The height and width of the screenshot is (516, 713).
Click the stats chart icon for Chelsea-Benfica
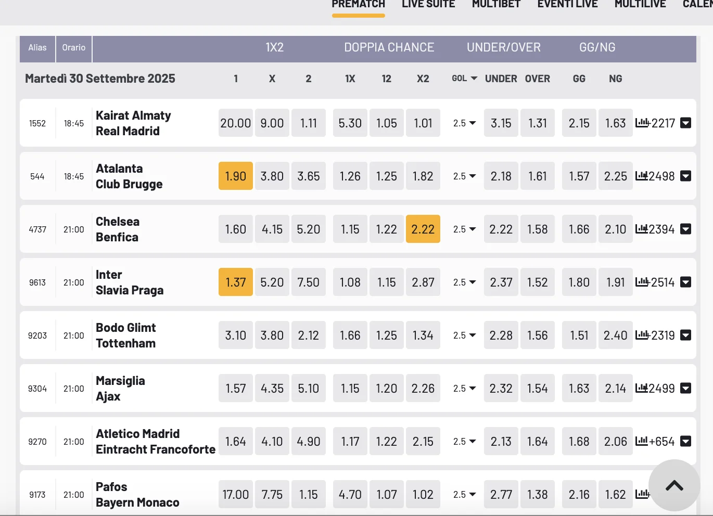point(642,229)
